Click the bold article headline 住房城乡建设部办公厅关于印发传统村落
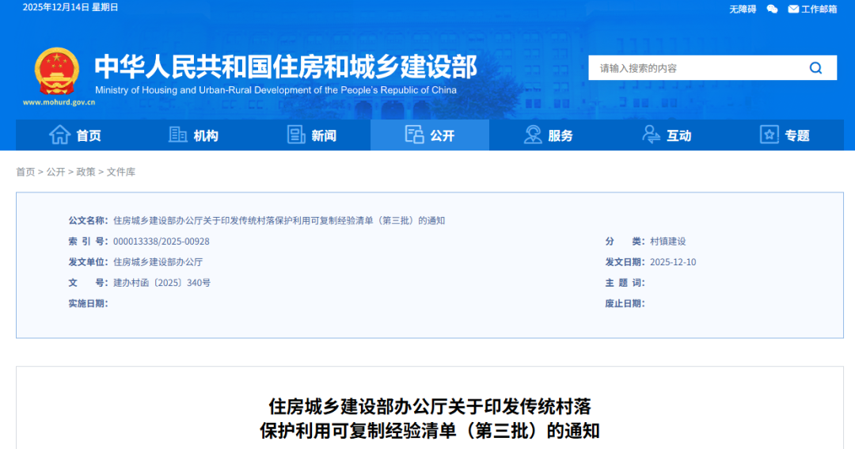 [430, 407]
